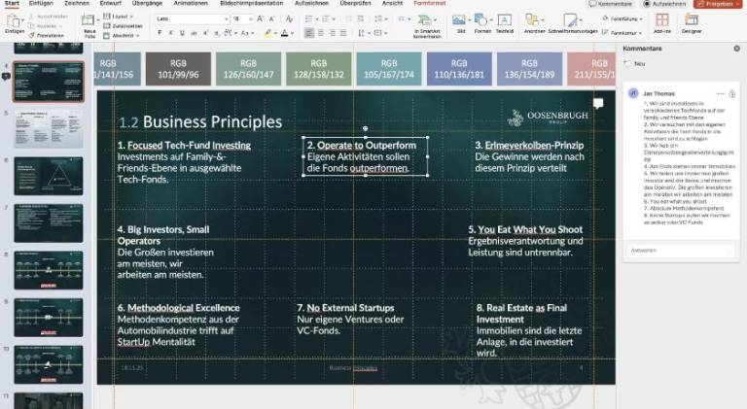The height and width of the screenshot is (409, 747).
Task: Insert a Textfeld text box
Action: [x=505, y=23]
